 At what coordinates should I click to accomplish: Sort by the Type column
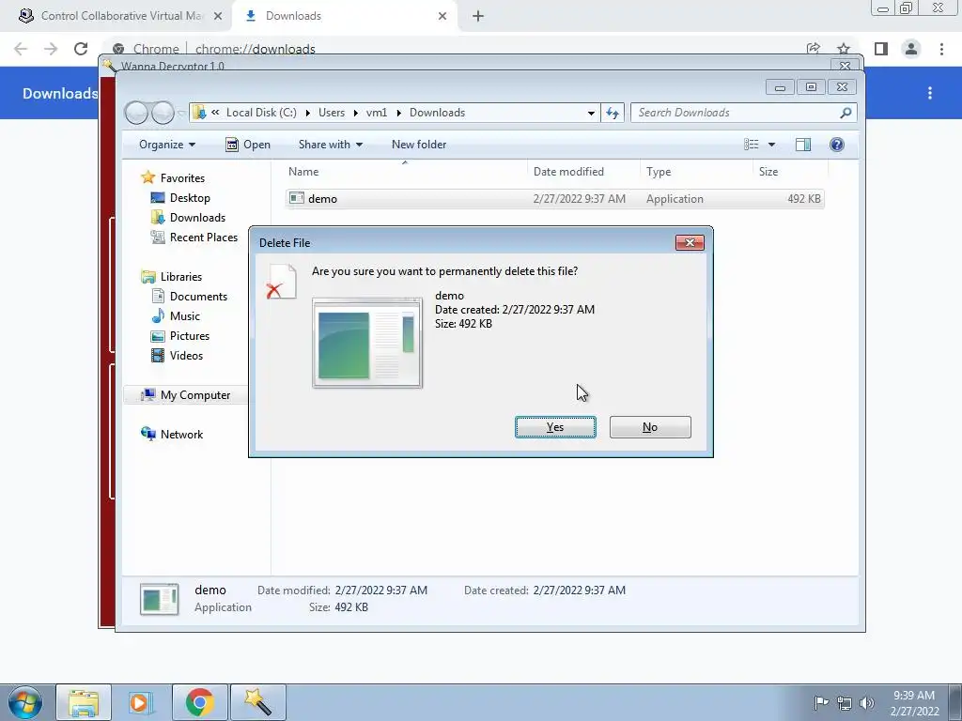(x=696, y=172)
